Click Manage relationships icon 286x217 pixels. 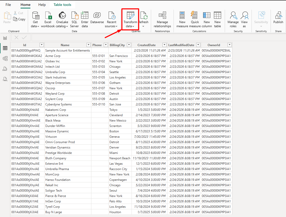coord(162,16)
